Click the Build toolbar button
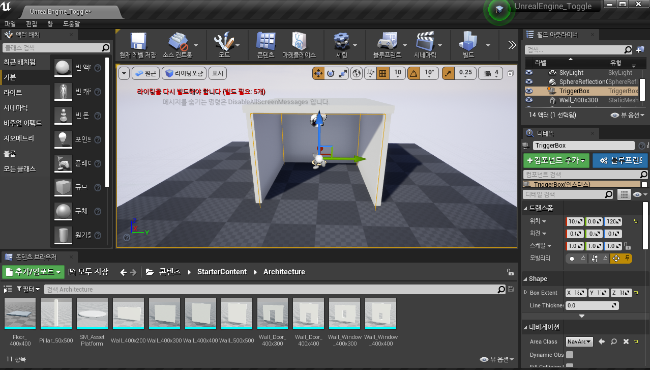650x370 pixels. coord(468,45)
